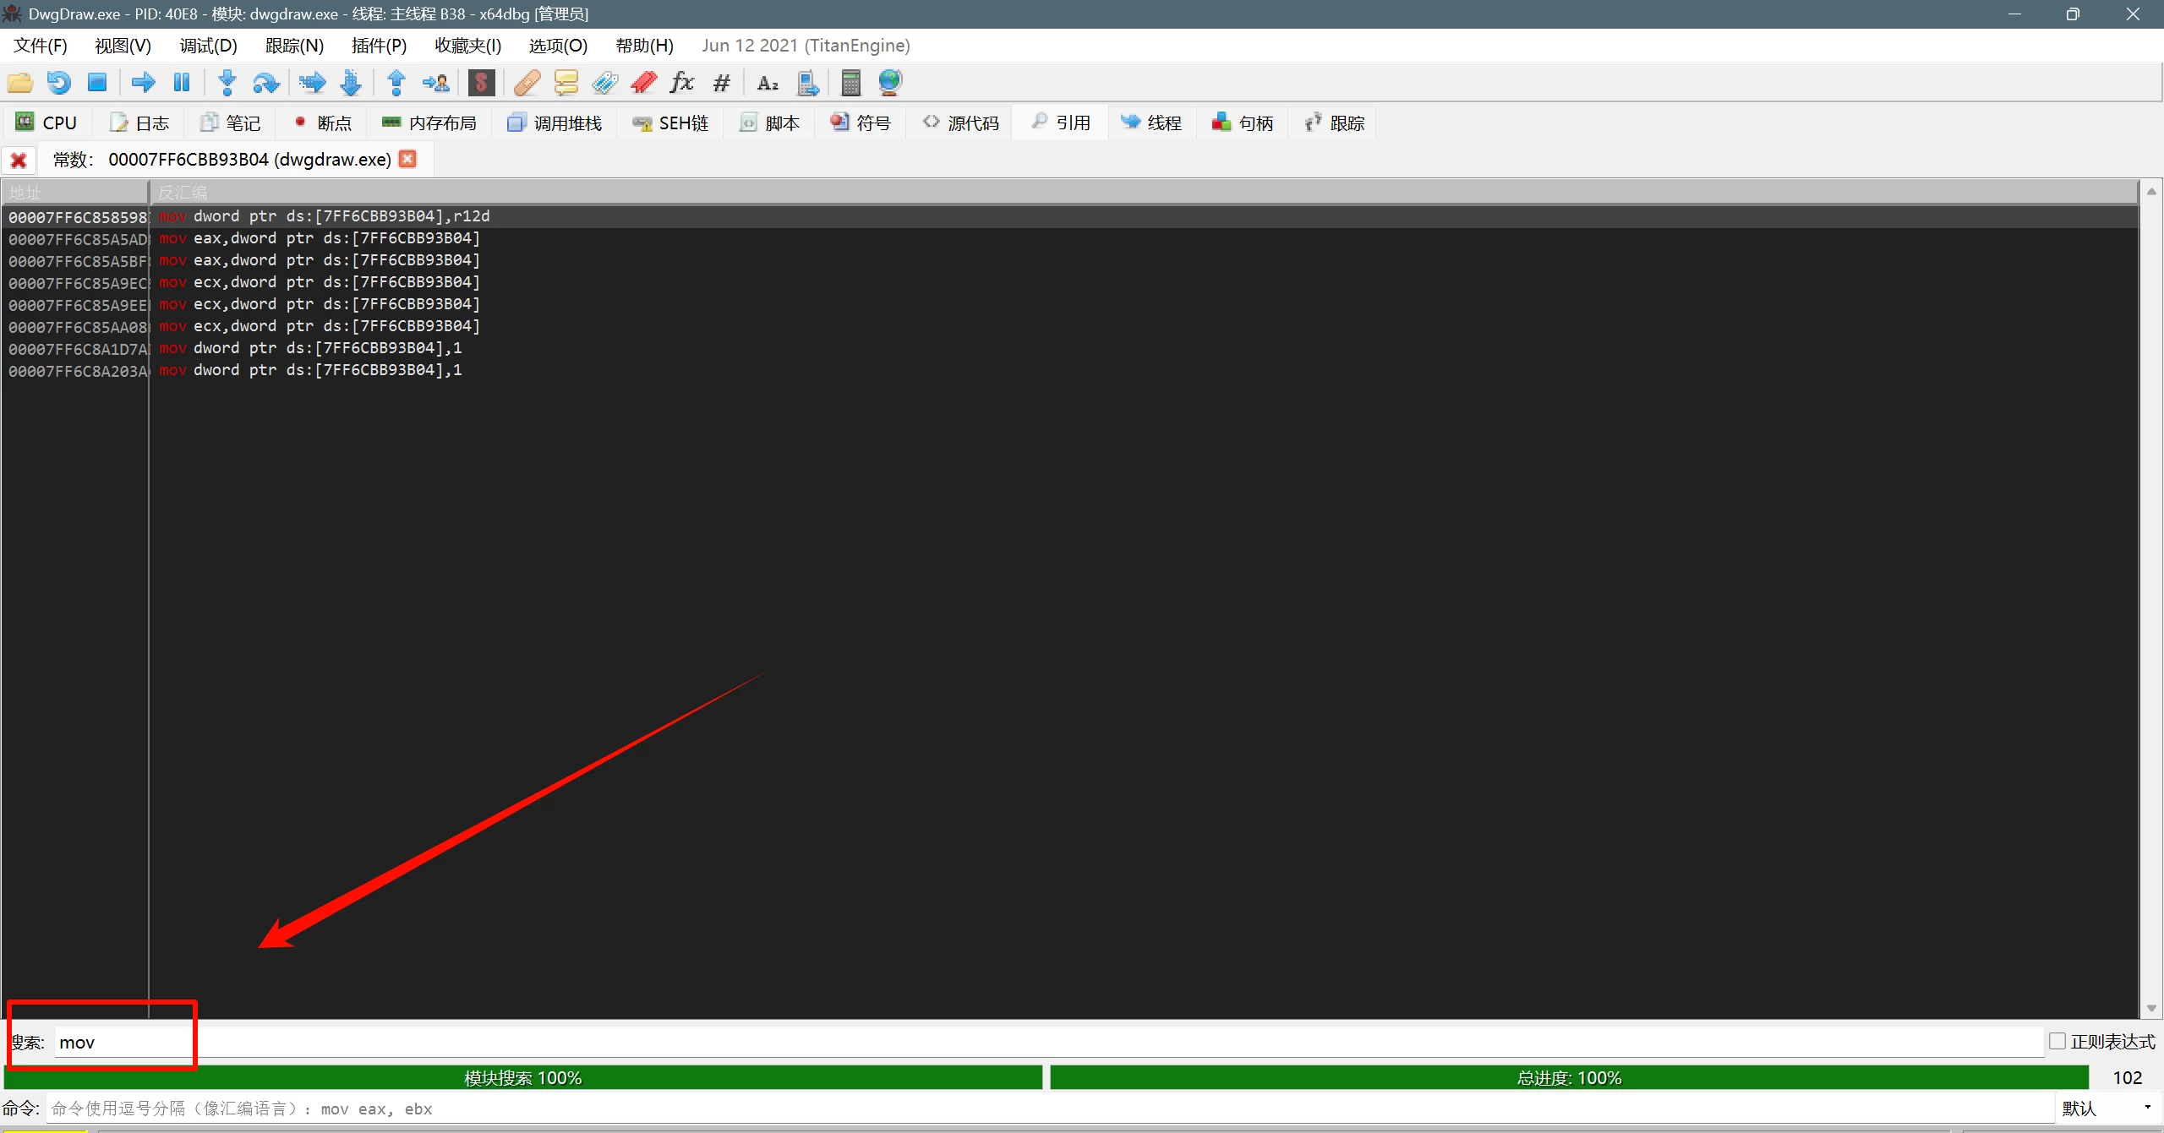Click the open file folder icon
2164x1133 pixels.
click(x=19, y=83)
